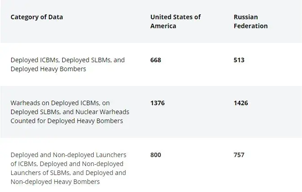Click the "Russian Federation" column header

(250, 21)
